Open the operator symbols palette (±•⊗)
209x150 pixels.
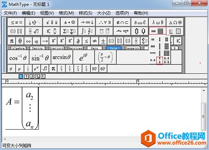pyautogui.click(x=69, y=22)
